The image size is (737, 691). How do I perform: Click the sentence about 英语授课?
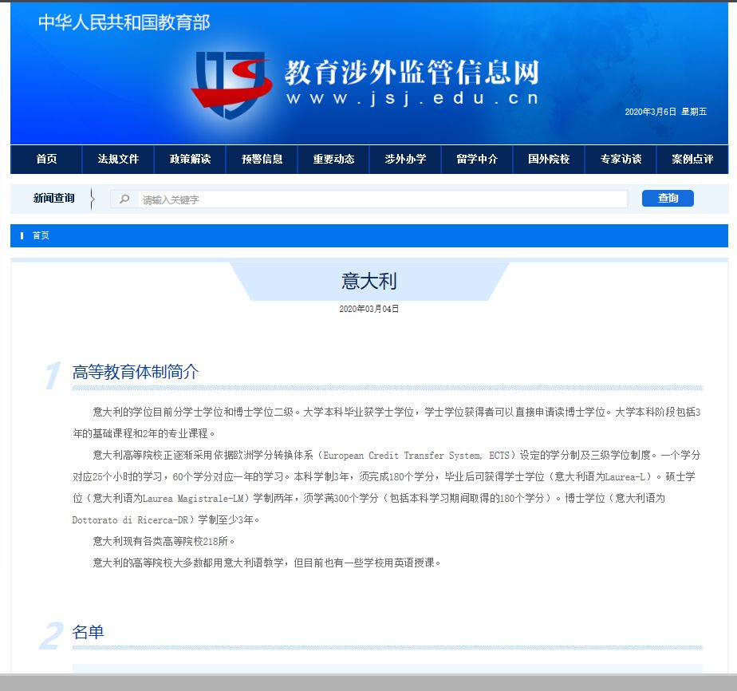point(266,563)
